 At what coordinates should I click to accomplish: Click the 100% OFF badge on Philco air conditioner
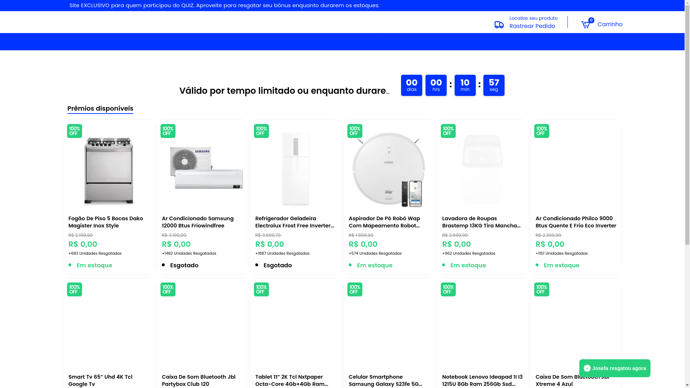[x=542, y=131]
